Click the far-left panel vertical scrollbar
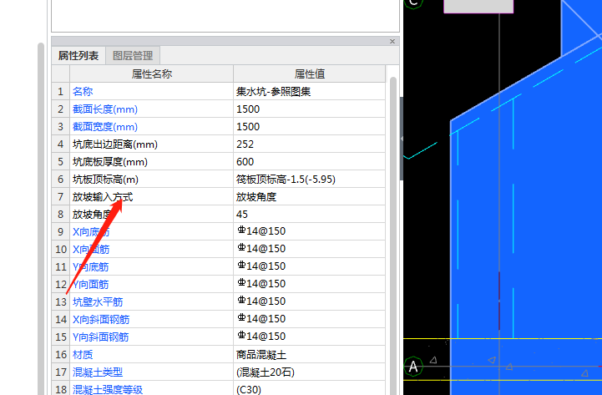 41,219
